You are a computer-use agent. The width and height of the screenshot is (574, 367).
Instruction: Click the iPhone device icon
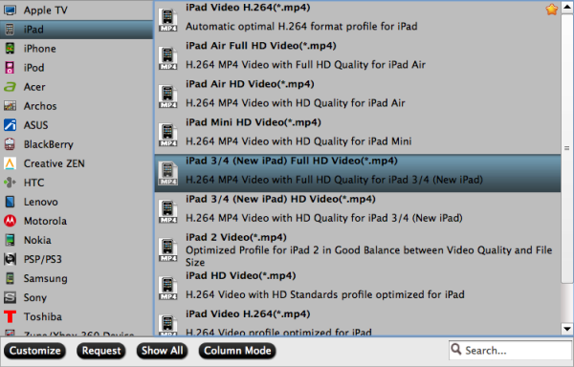coord(10,48)
